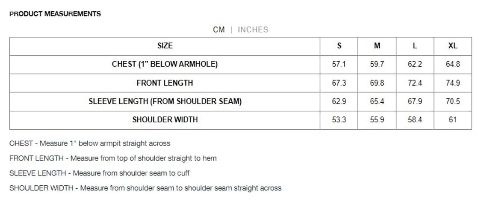Click the FRONT LENGTH measuring instruction text
The height and width of the screenshot is (208, 481).
click(x=113, y=158)
